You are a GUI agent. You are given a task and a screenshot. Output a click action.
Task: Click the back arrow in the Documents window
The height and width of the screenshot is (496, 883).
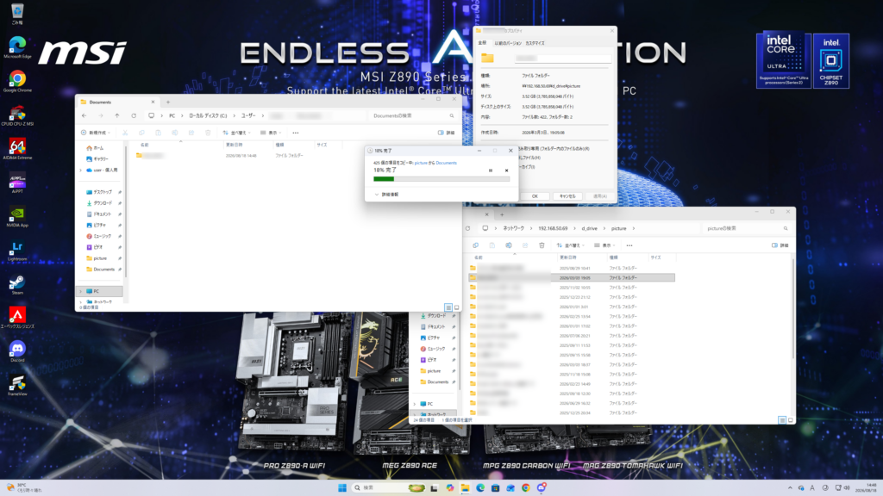tap(84, 116)
